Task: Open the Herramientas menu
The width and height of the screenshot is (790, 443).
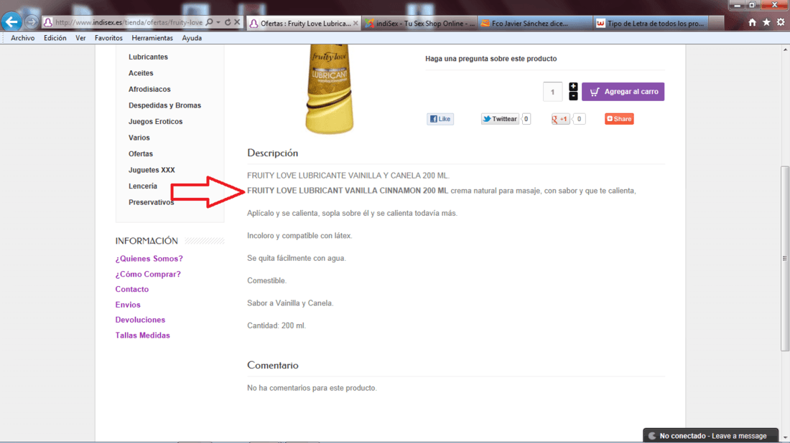Action: tap(152, 38)
